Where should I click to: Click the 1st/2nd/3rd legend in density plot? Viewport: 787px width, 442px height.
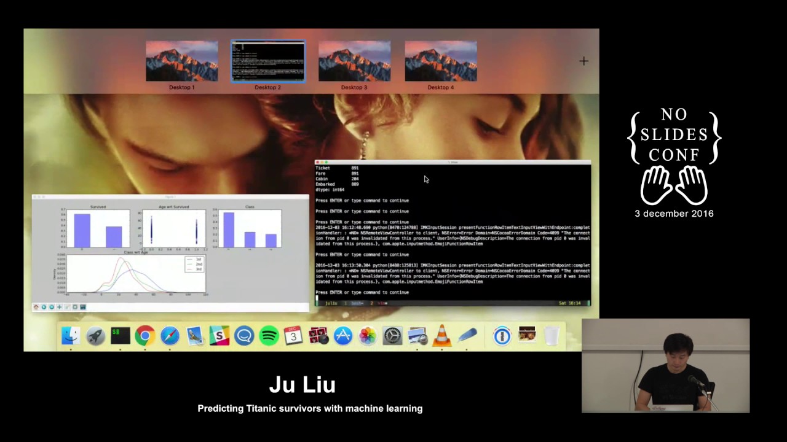(194, 265)
